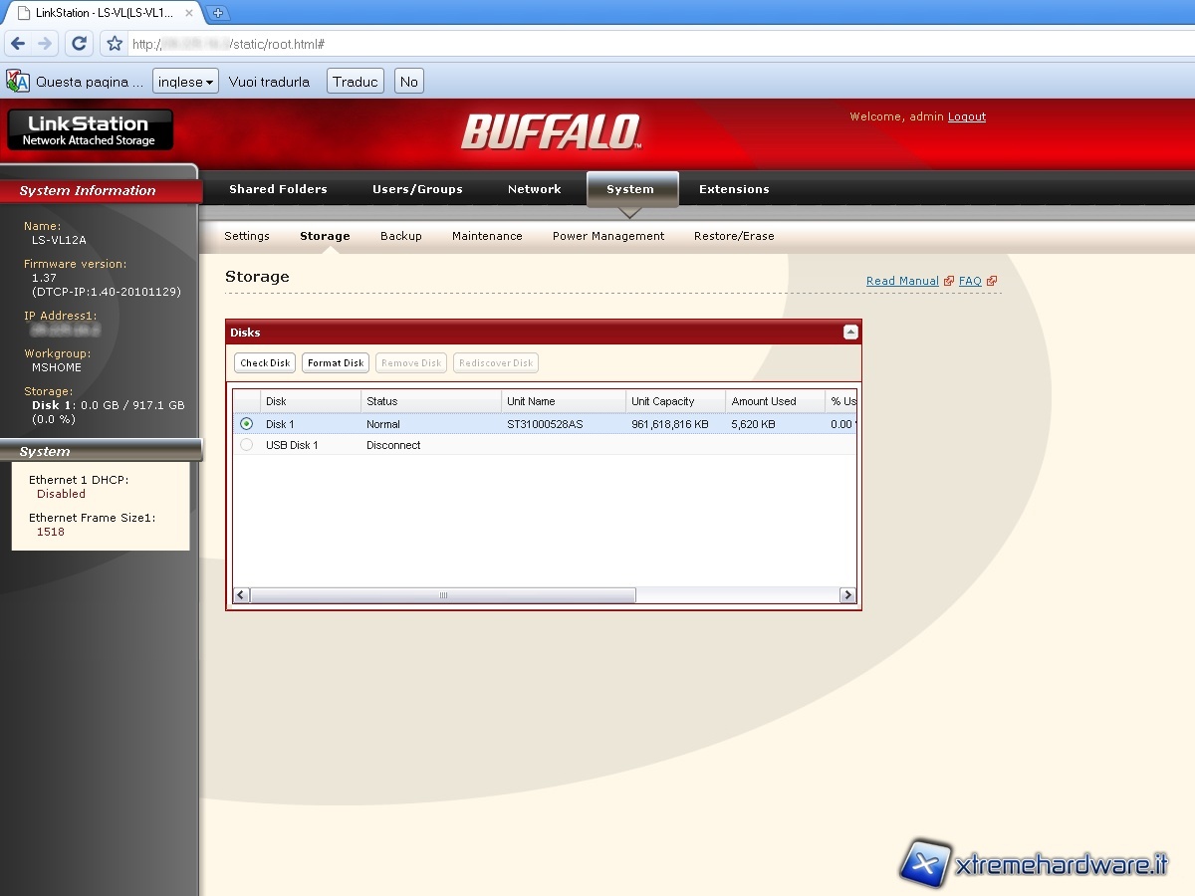The width and height of the screenshot is (1195, 896).
Task: Bookmark the page with the star icon
Action: pos(115,44)
